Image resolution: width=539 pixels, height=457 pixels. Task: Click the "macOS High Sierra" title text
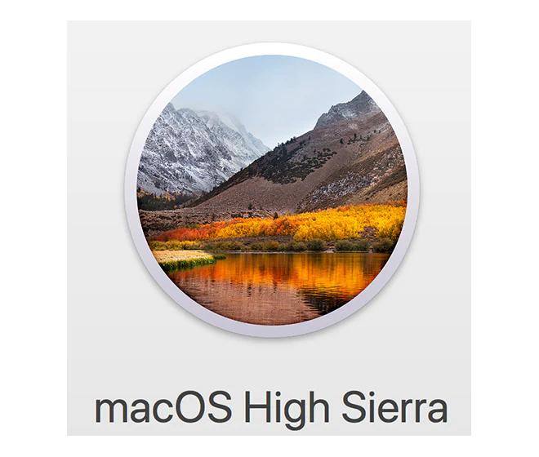[x=271, y=409]
